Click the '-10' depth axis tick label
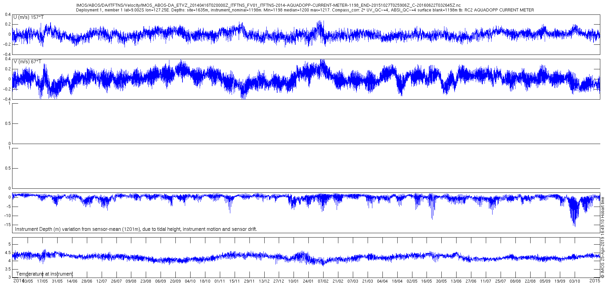 coord(8,216)
